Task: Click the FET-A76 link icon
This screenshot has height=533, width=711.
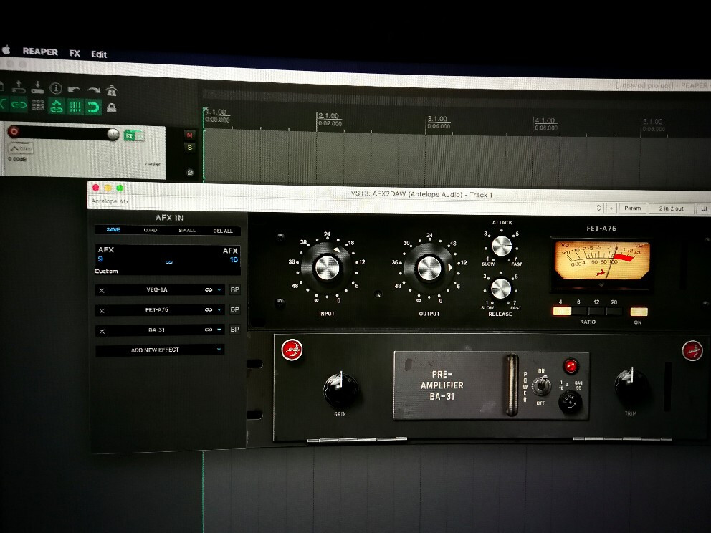Action: tap(209, 310)
